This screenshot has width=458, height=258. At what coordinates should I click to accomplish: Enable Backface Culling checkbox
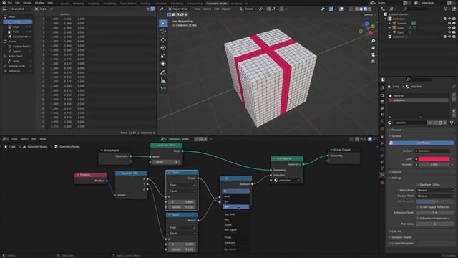[x=418, y=185]
